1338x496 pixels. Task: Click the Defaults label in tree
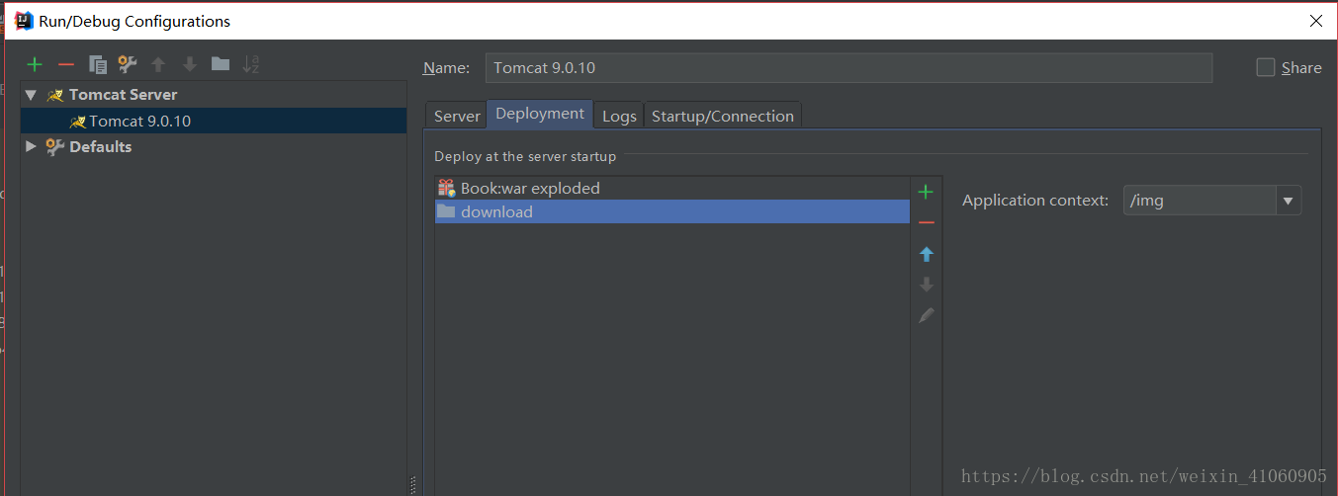tap(100, 146)
